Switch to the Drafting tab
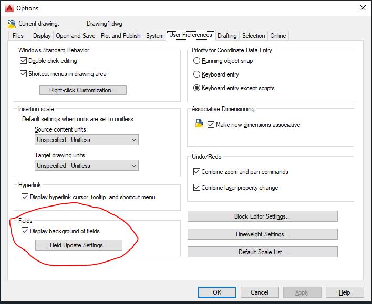This screenshot has width=372, height=304. click(227, 36)
